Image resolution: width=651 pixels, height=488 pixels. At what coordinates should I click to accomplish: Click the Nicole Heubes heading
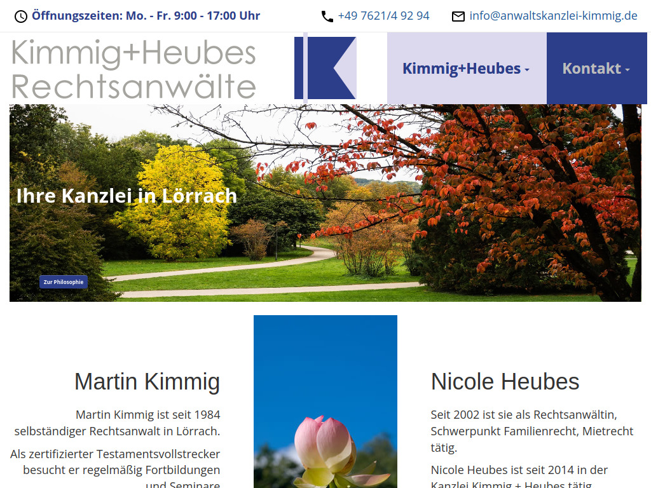505,381
